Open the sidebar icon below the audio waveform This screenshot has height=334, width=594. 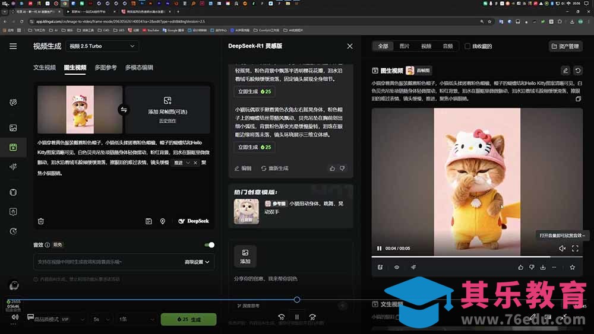pyautogui.click(x=13, y=192)
